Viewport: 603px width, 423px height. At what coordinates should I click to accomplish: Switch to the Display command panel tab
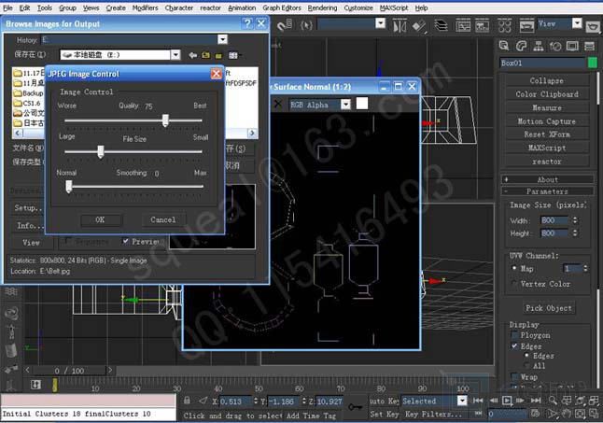(572, 46)
